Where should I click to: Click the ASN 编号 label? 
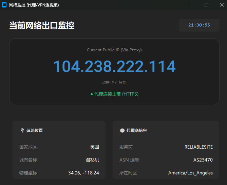point(129,160)
